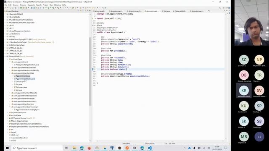Click the KR participant avatar
This screenshot has width=269, height=151.
pyautogui.click(x=244, y=91)
